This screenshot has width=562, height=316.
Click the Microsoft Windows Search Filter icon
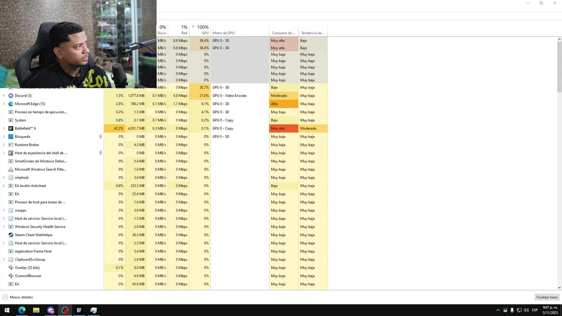[x=11, y=169]
